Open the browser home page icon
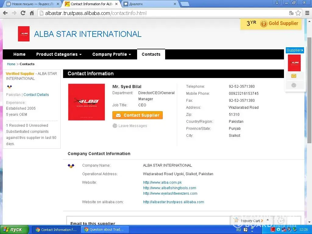Viewport: 312px width, 234px height. tap(32, 13)
